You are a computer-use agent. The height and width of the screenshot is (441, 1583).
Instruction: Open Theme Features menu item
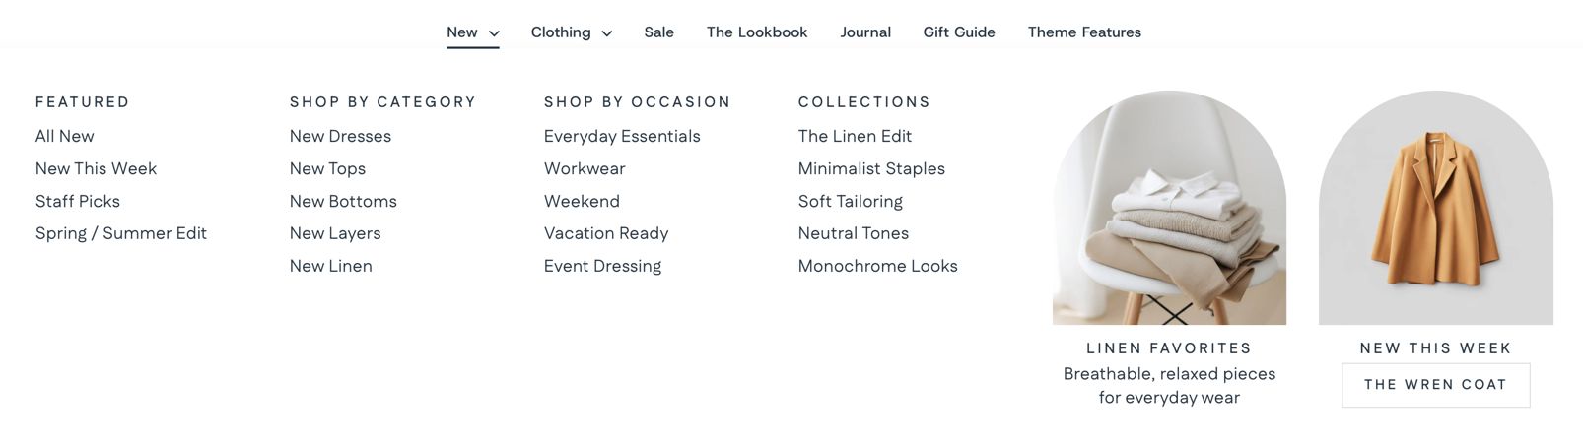(1083, 32)
